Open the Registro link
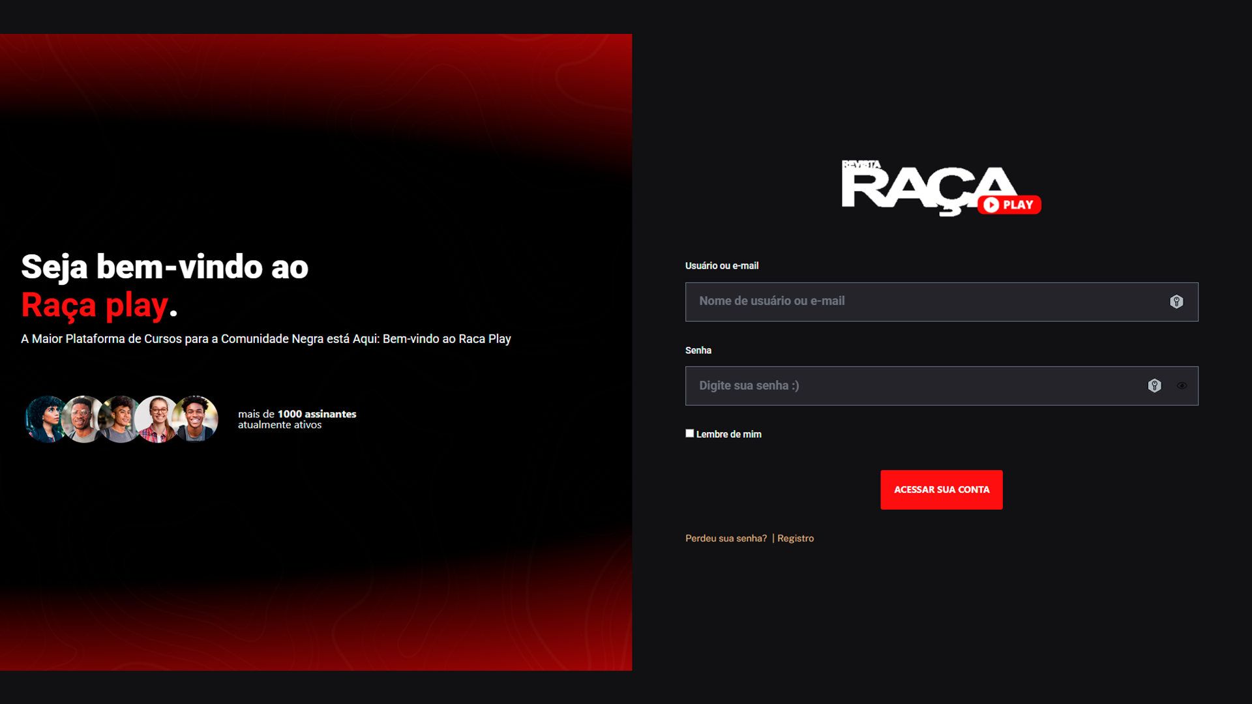 point(796,538)
